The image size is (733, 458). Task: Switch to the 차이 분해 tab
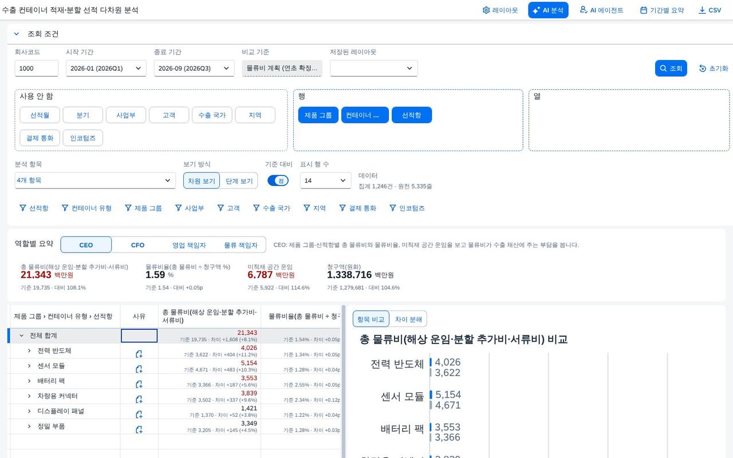pyautogui.click(x=408, y=319)
